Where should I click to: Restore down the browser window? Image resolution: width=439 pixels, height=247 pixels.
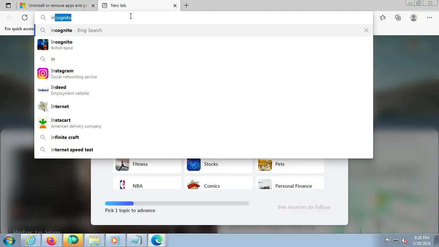point(418,3)
